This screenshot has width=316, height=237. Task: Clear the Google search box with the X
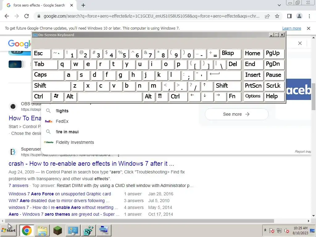pos(300,43)
